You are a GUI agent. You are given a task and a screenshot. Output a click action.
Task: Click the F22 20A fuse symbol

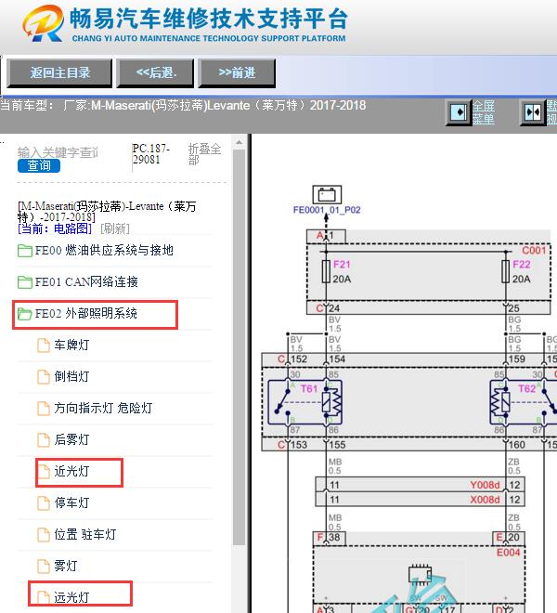point(505,271)
